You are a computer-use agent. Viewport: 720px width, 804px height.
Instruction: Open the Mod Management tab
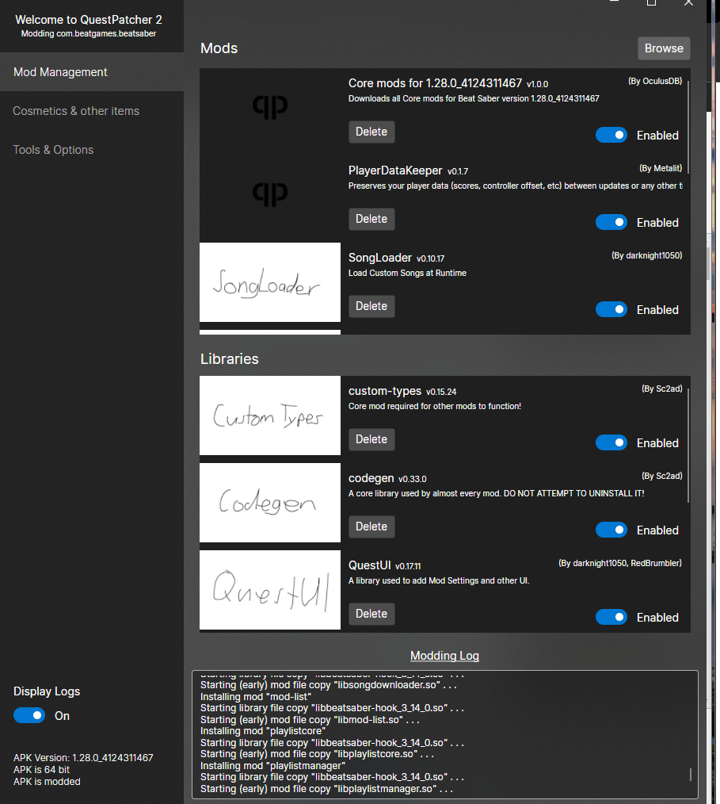tap(92, 72)
